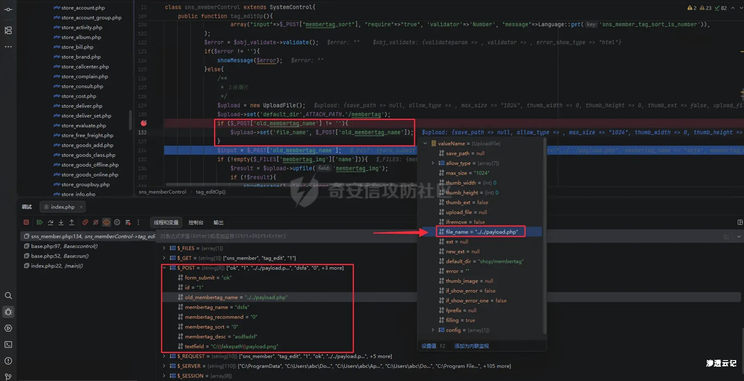The width and height of the screenshot is (744, 381).
Task: Remove the breakpoint at line 131
Action: pos(144,123)
